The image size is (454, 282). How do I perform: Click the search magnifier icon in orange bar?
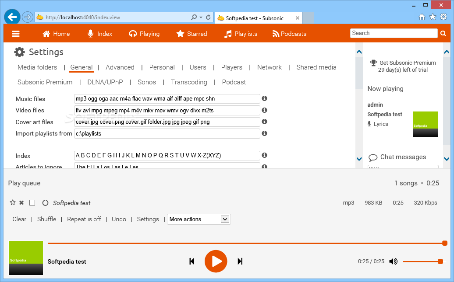point(443,34)
